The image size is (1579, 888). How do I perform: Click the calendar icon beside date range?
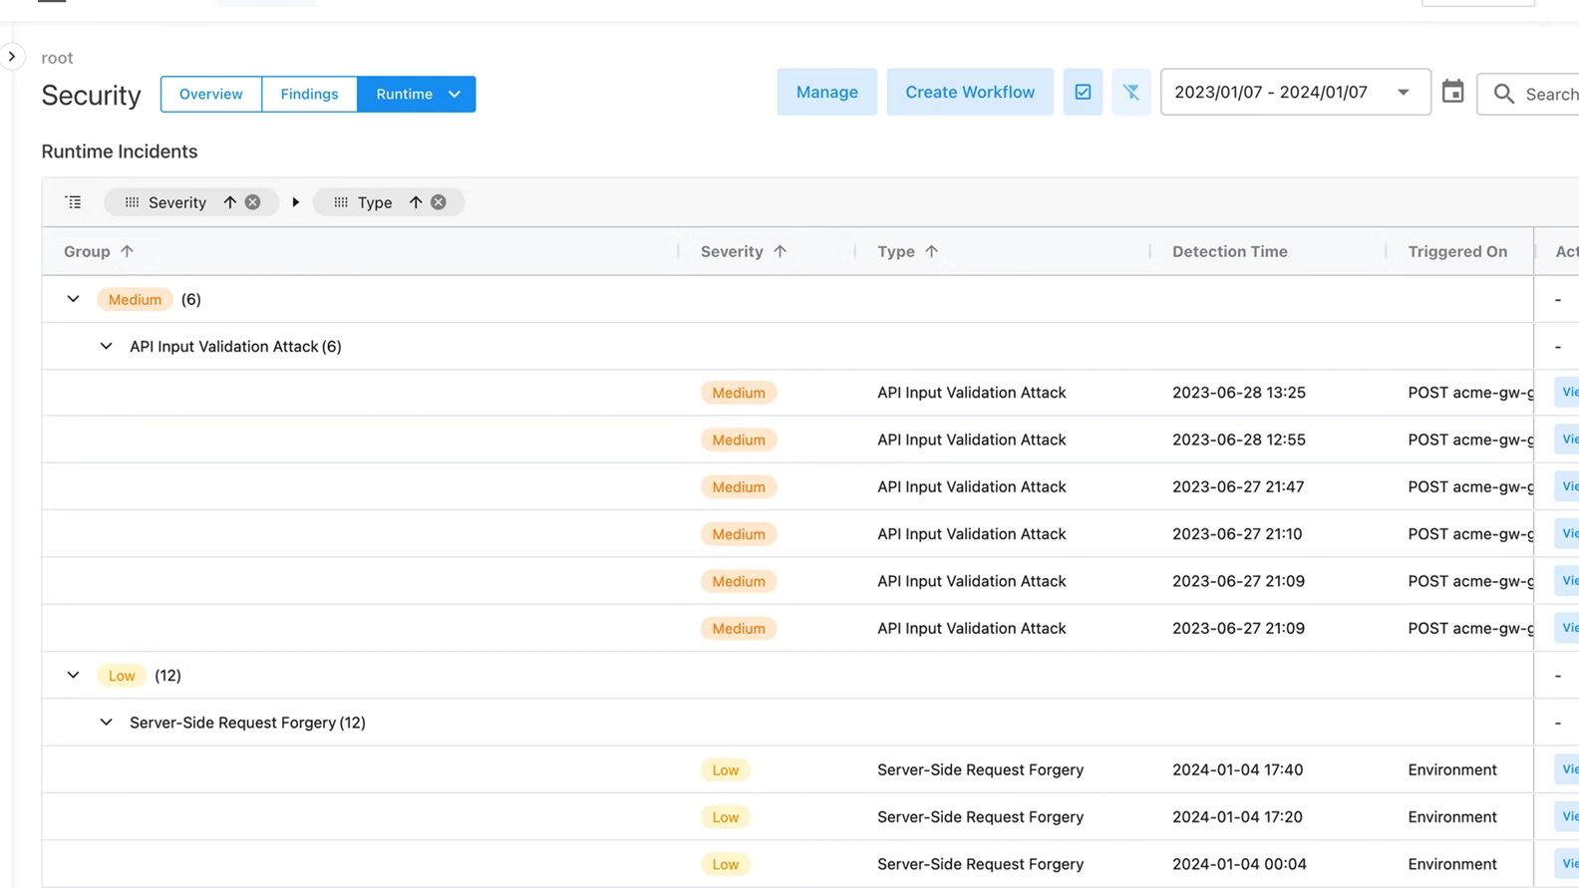(x=1452, y=92)
